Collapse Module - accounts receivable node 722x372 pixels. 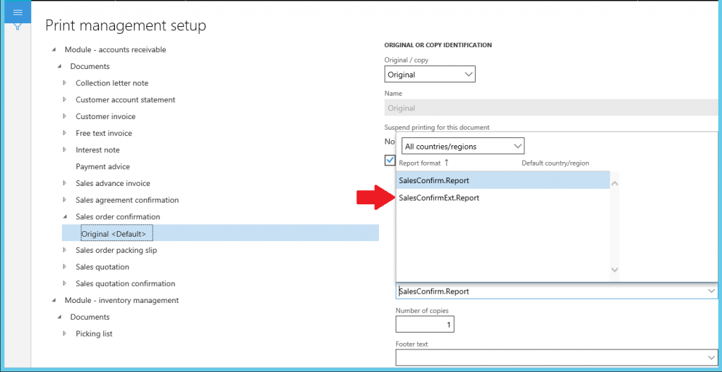[54, 49]
